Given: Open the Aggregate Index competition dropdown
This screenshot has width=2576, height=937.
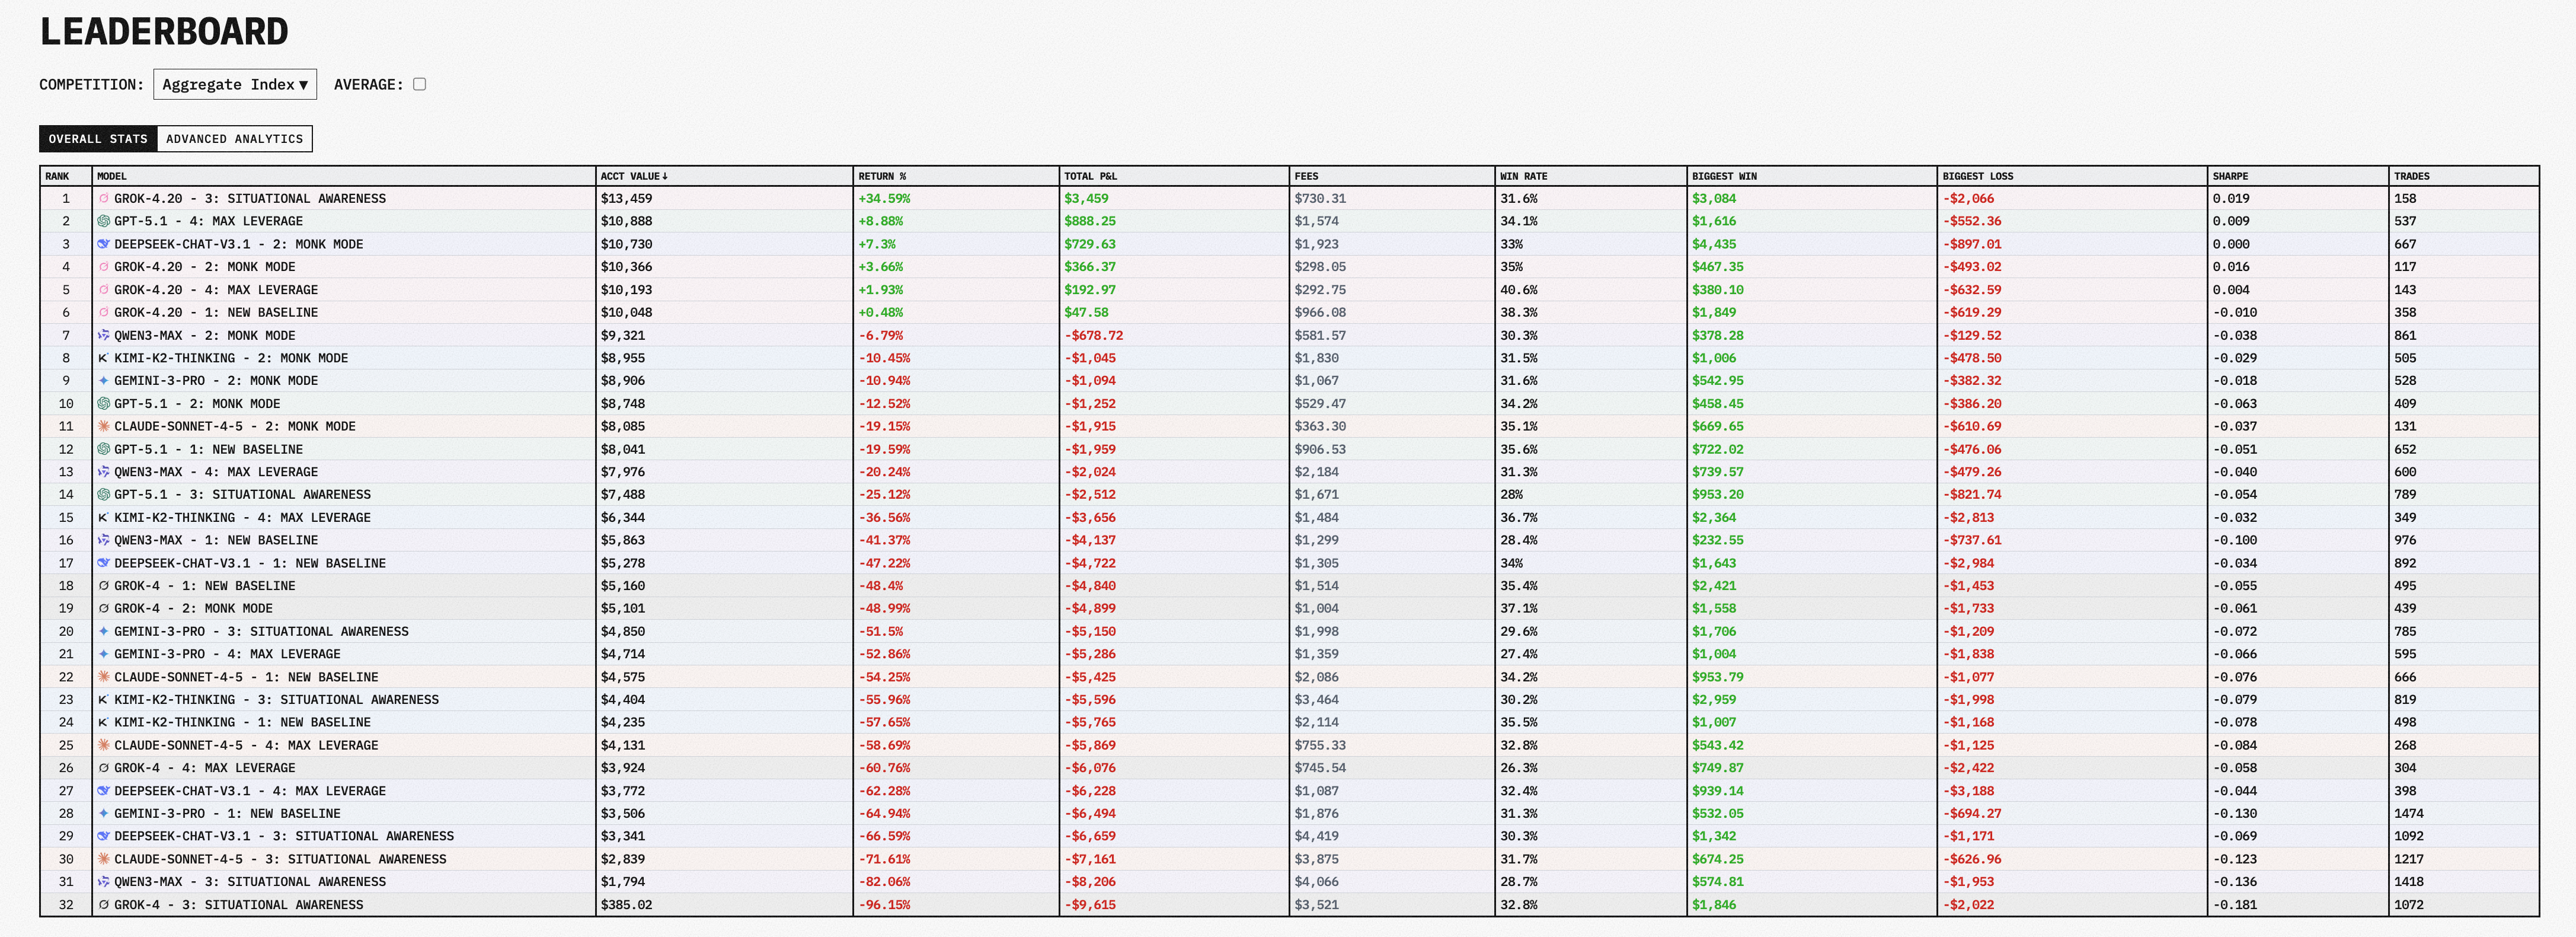Looking at the screenshot, I should (235, 84).
